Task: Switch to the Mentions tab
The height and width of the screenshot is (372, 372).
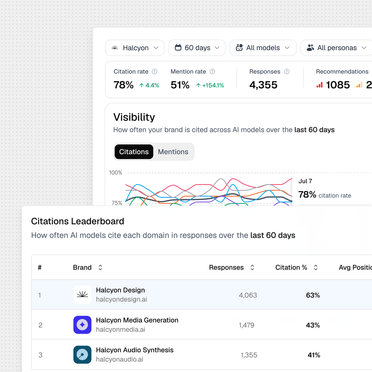Action: coord(173,152)
